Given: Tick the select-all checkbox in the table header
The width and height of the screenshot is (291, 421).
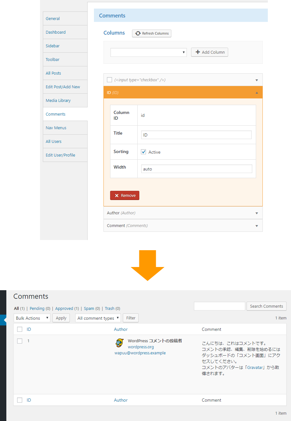Looking at the screenshot, I should [20, 329].
